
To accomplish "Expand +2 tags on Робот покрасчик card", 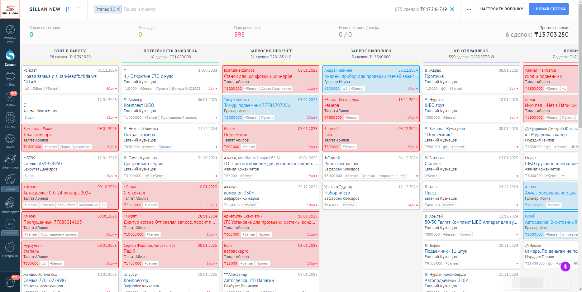I will pos(403,176).
